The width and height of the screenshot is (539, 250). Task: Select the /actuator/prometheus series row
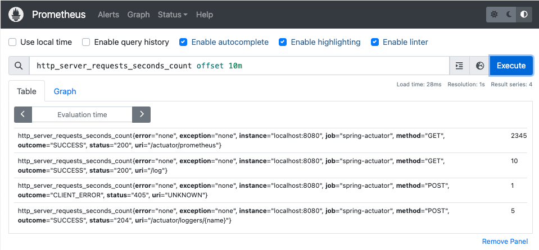(270, 141)
